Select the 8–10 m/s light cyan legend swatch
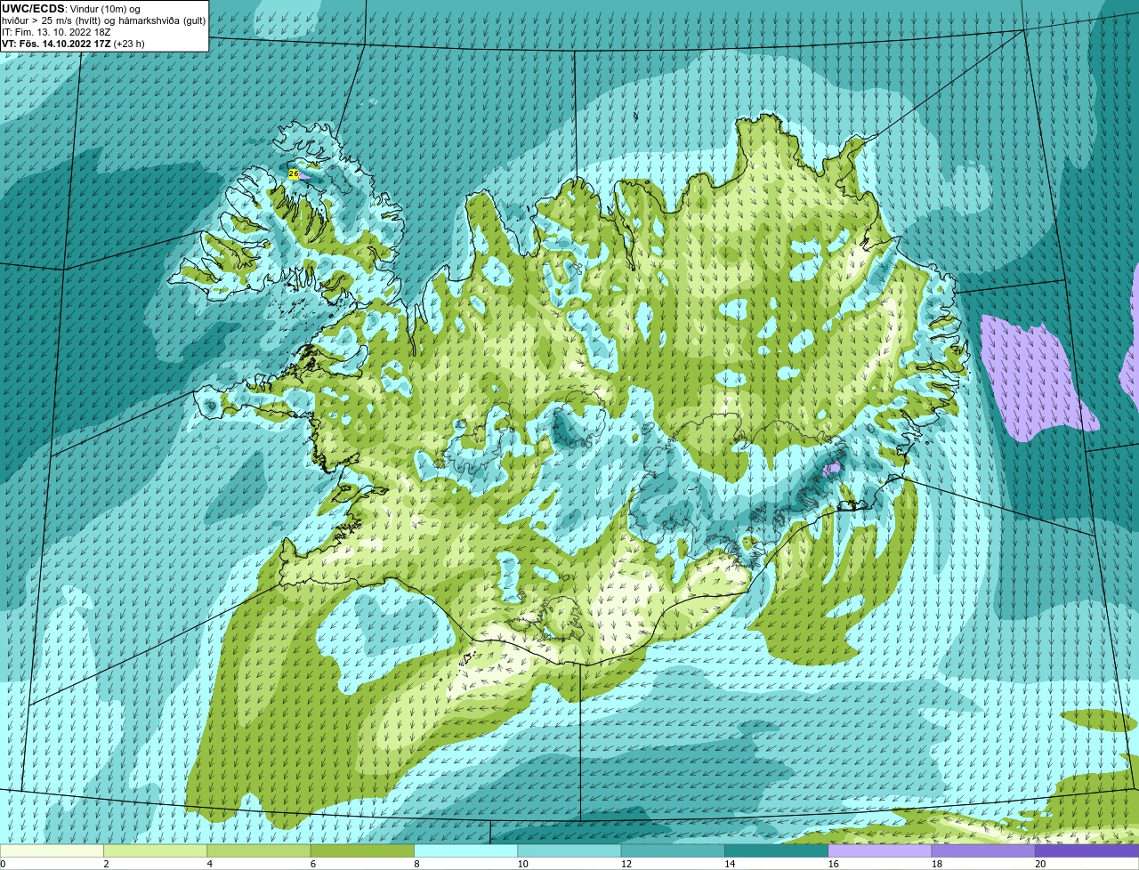Screen dimensions: 1139x870 466,850
